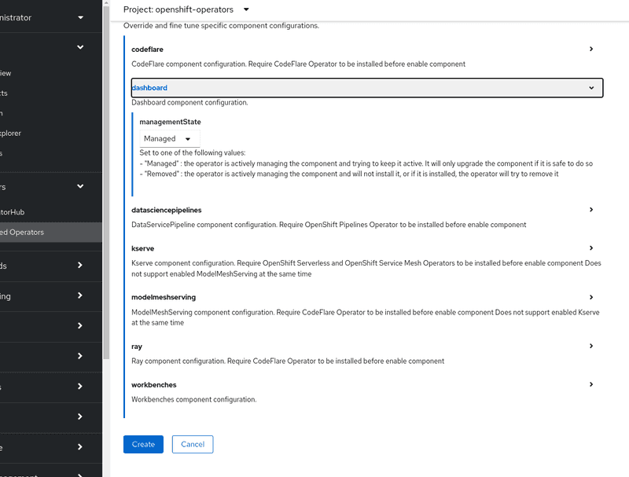Expand the modelmeshserving chevron arrow
This screenshot has height=477, width=629.
pyautogui.click(x=591, y=297)
